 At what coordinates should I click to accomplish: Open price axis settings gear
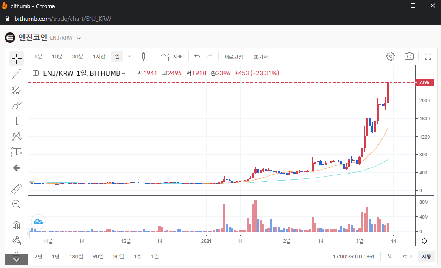425,241
